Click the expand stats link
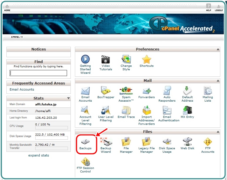 tap(39, 155)
